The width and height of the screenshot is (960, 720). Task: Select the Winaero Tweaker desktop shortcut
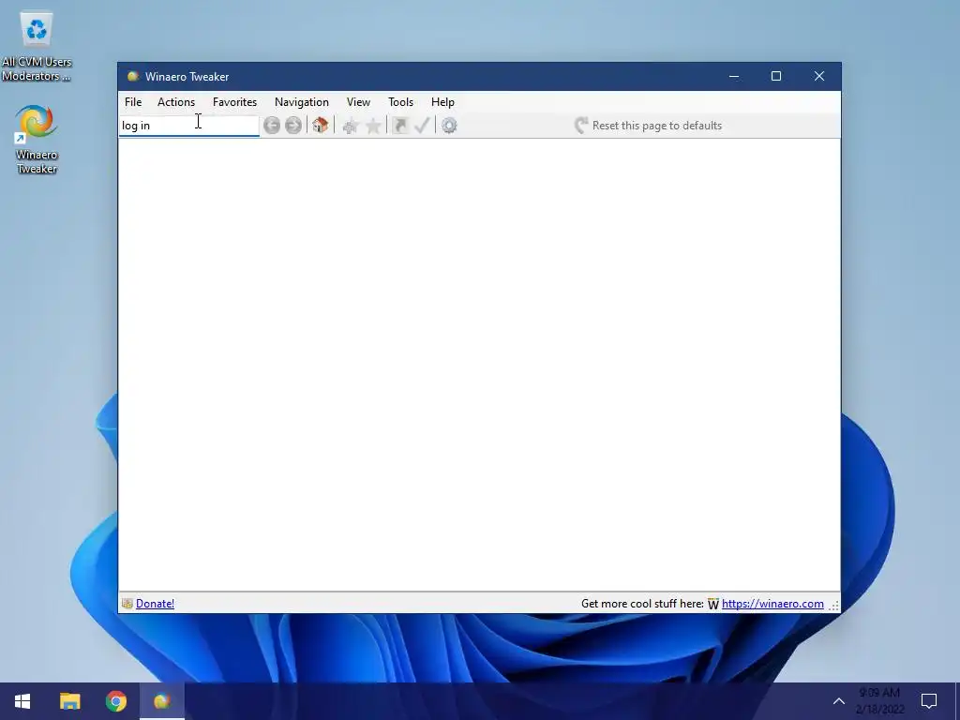[x=37, y=140]
